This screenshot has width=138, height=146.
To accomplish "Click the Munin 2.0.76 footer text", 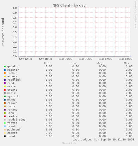I will [69, 143].
